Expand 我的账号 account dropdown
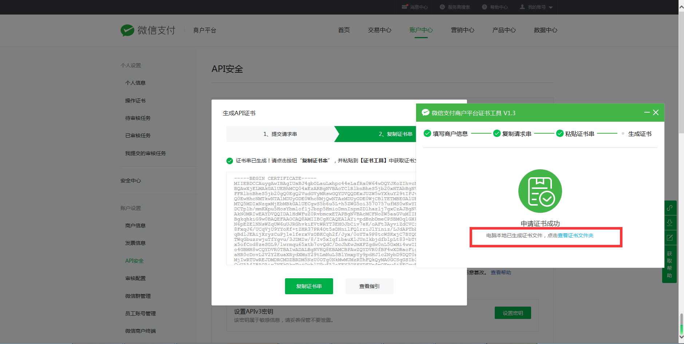The image size is (684, 344). pos(536,7)
